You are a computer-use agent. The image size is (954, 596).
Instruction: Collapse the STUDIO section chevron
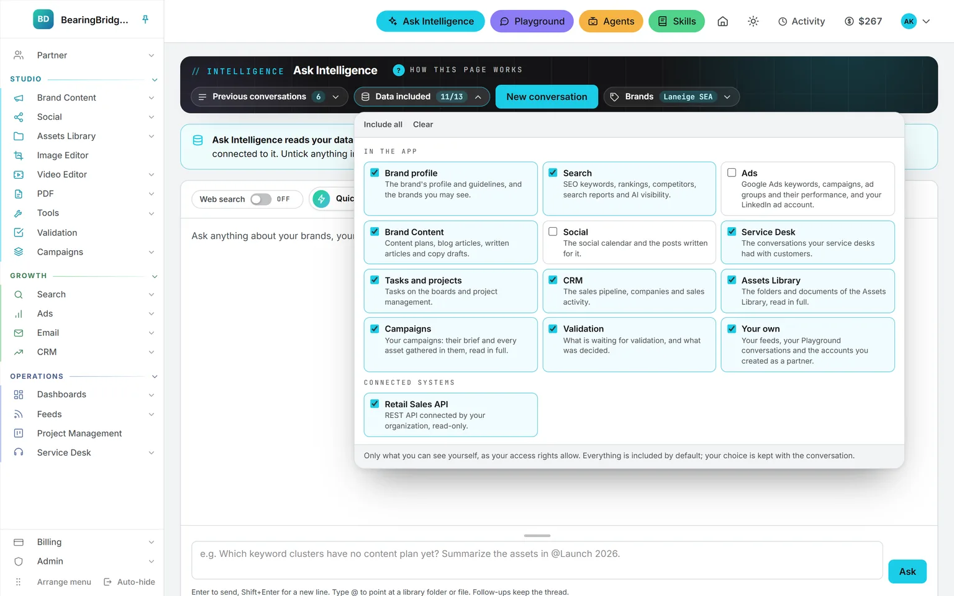point(155,79)
